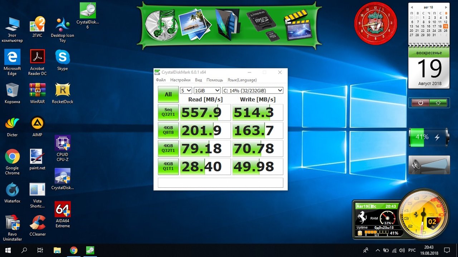The width and height of the screenshot is (458, 257).
Task: Switch input language РУС indicator
Action: coord(412,250)
